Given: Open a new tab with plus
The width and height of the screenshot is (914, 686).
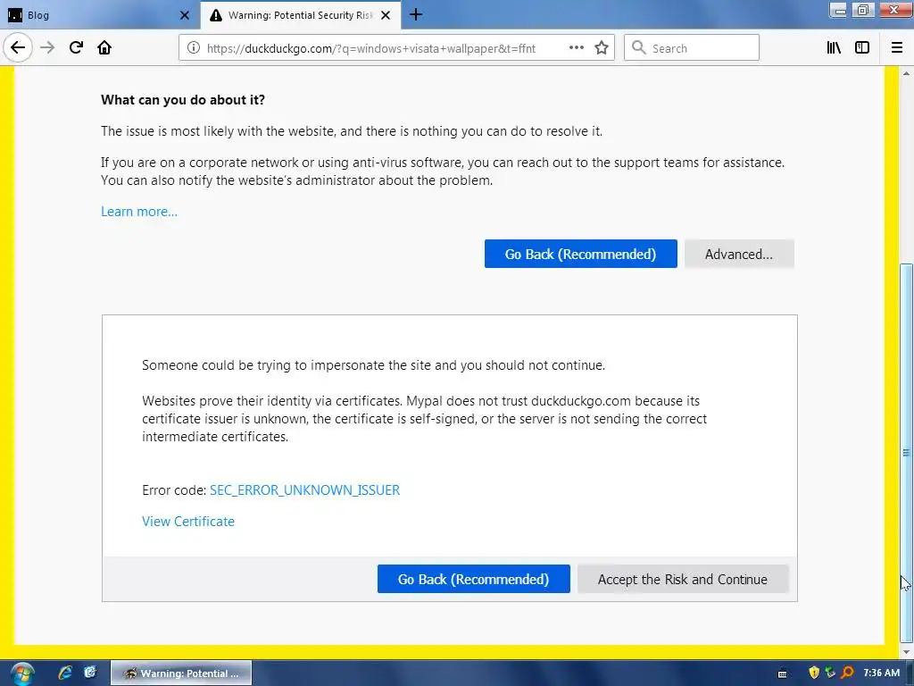Looking at the screenshot, I should pyautogui.click(x=416, y=14).
